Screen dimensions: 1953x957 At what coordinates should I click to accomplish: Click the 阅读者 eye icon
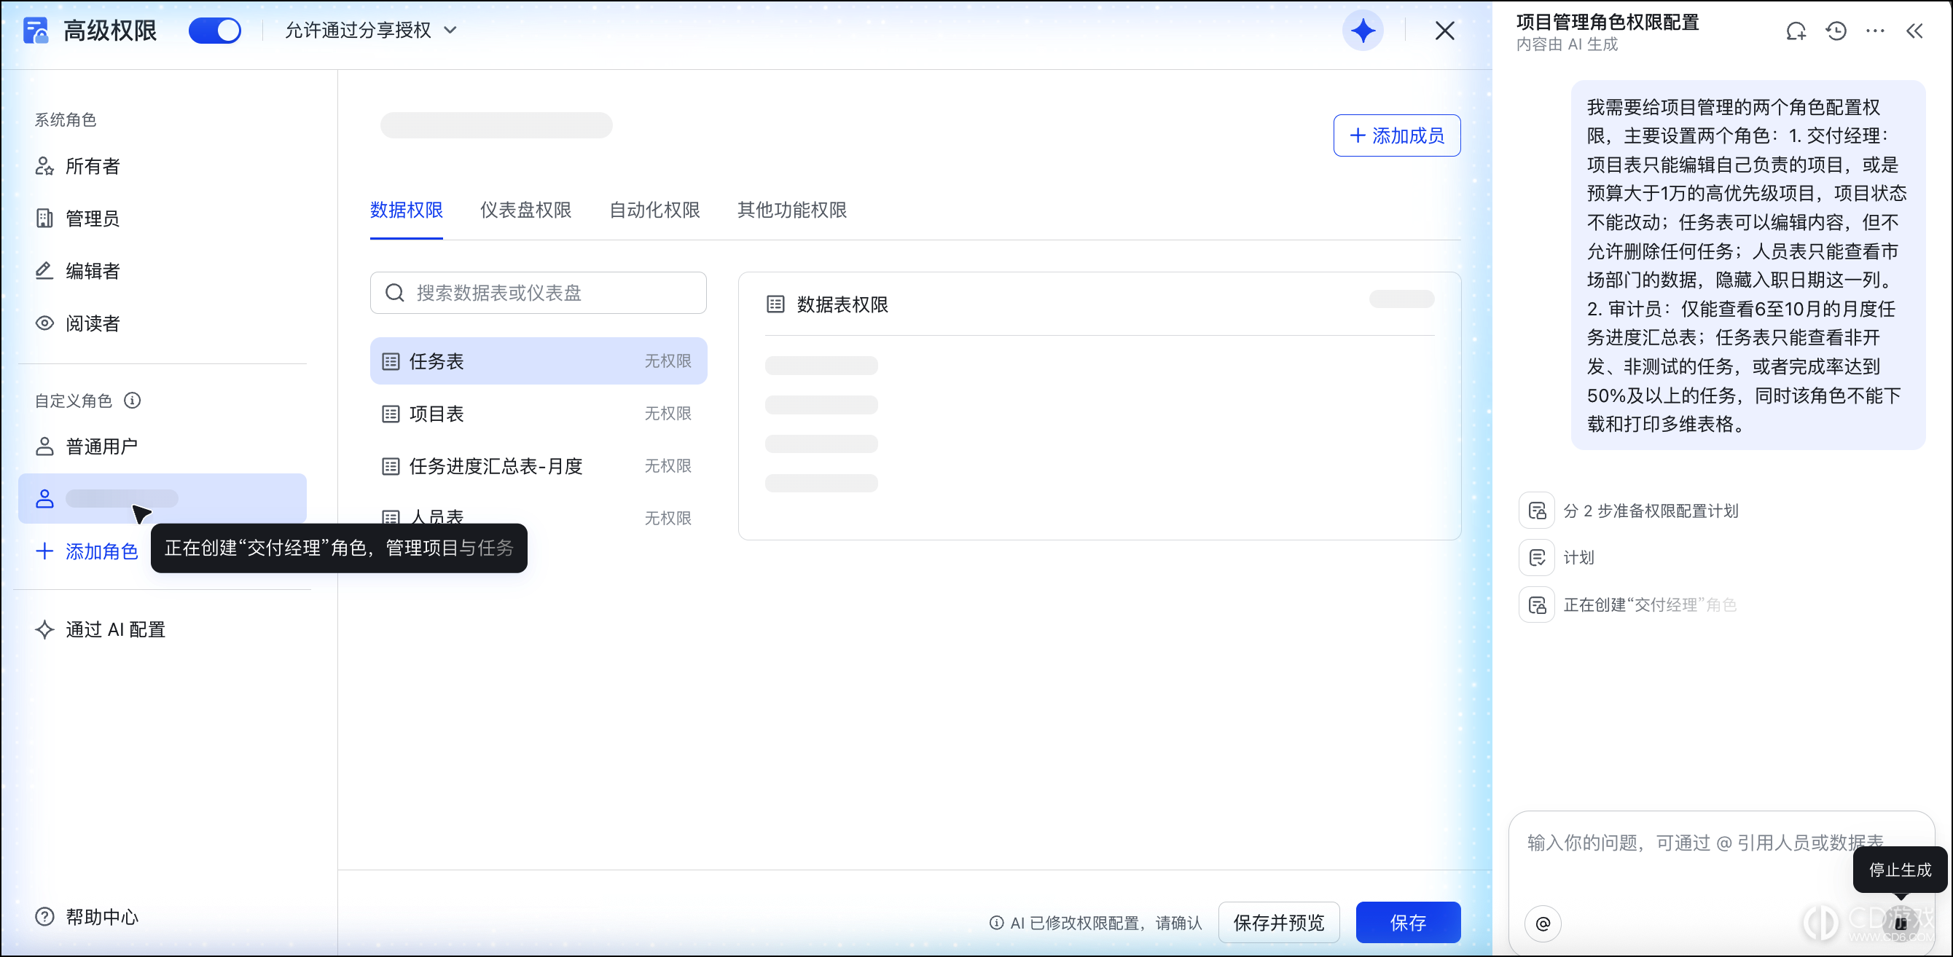(x=44, y=323)
